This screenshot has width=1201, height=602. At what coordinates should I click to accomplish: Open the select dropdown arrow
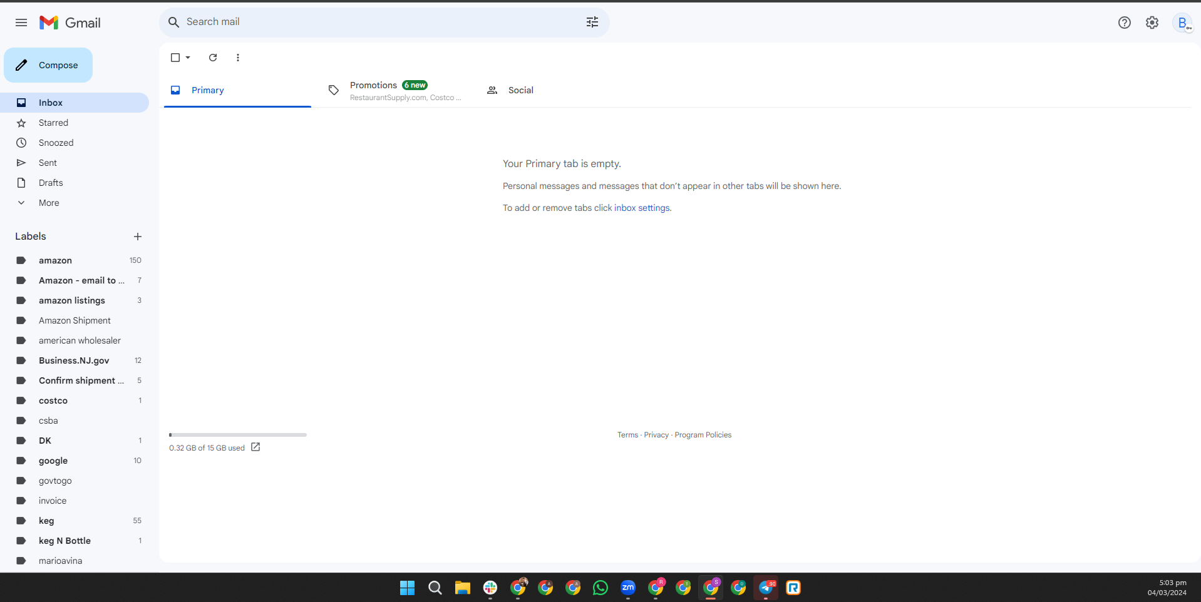pos(188,58)
